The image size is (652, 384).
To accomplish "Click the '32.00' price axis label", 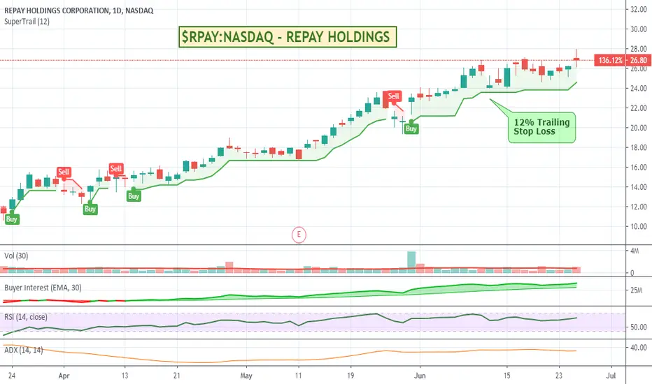I will click(638, 9).
